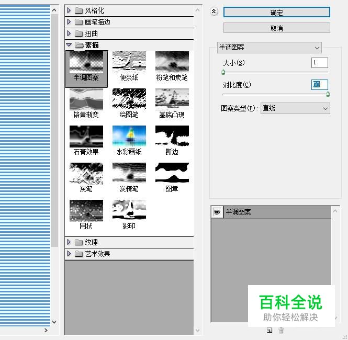Select the 便条纸 filter thumbnail
Image resolution: width=348 pixels, height=340 pixels.
[129, 62]
